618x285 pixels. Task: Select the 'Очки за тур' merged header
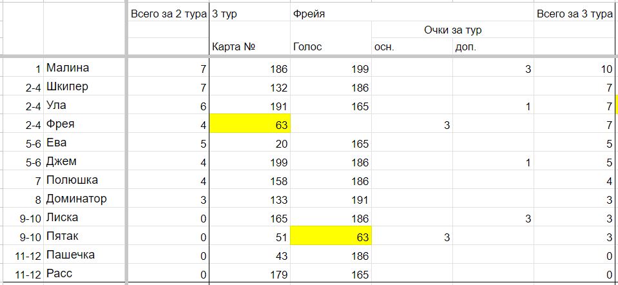(x=452, y=30)
